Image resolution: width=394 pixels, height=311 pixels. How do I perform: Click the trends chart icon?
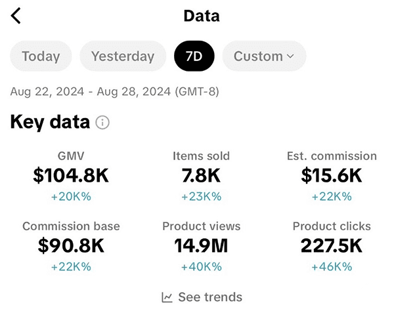coord(167,297)
